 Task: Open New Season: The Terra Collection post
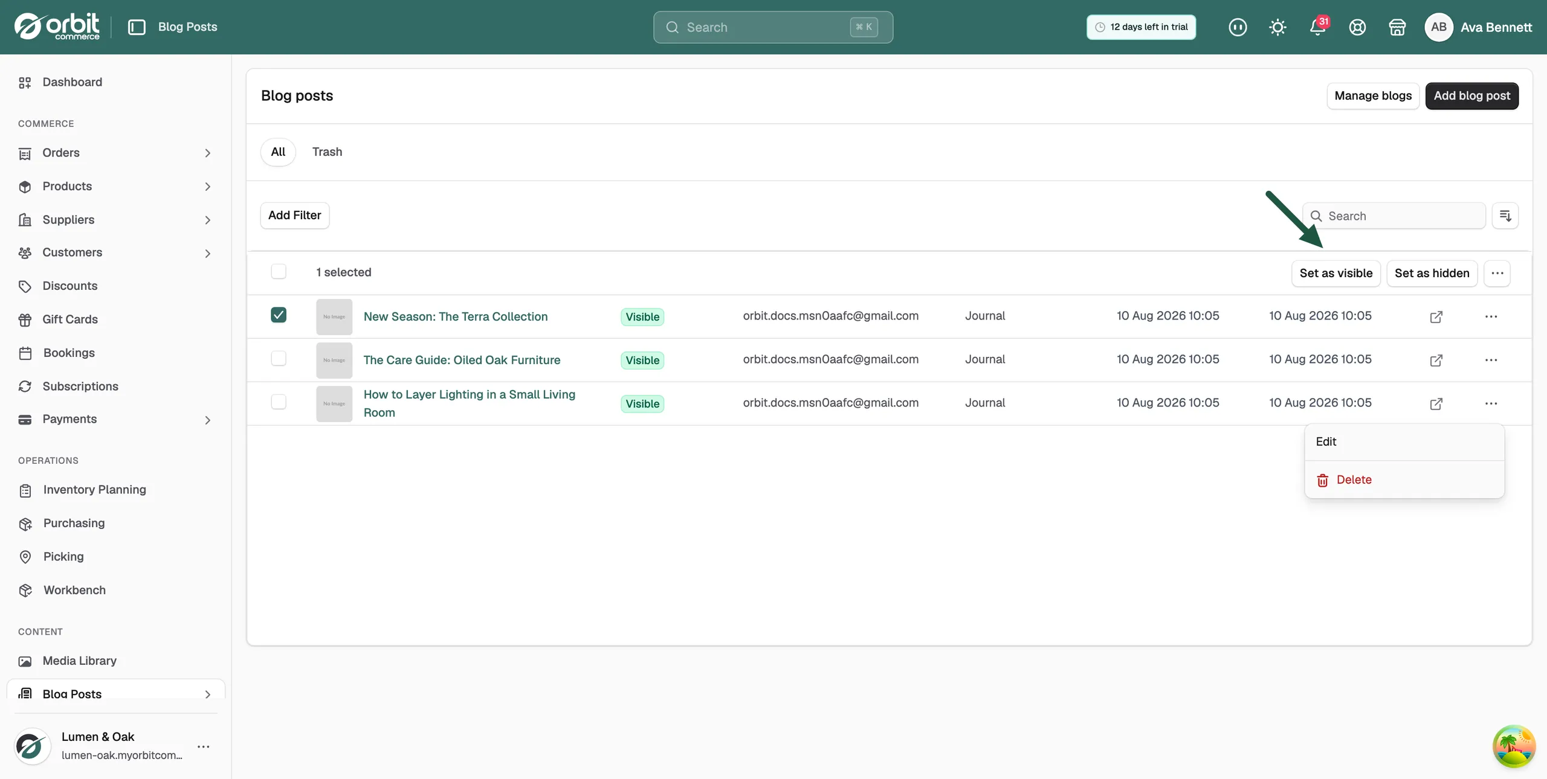click(456, 316)
